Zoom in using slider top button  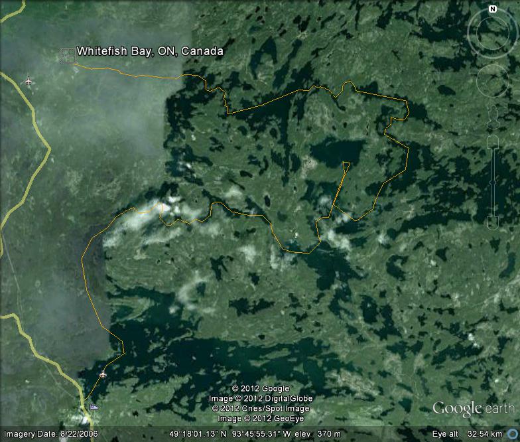[493, 140]
